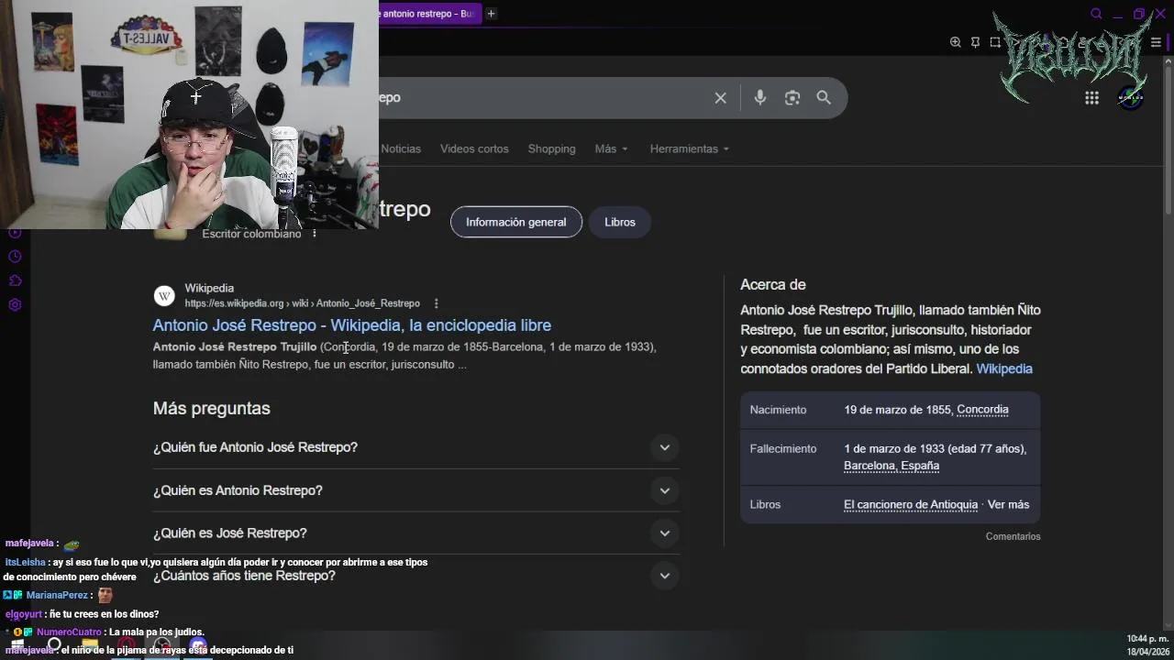Click the browser page zoom icon

955,42
